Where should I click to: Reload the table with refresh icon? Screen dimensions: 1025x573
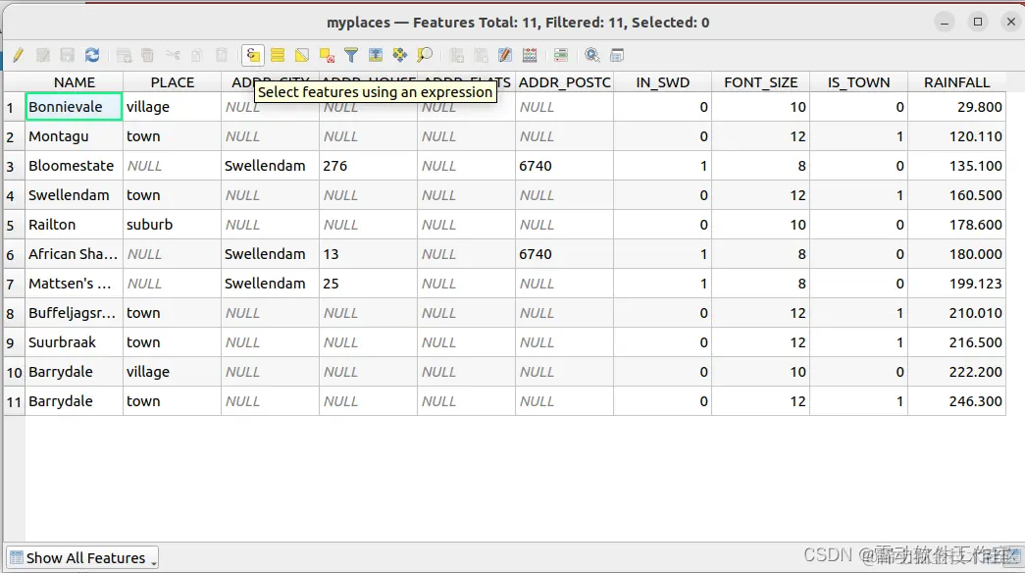[92, 56]
